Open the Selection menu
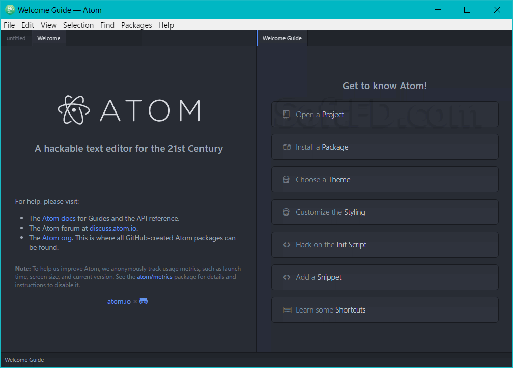The width and height of the screenshot is (513, 368). point(78,25)
